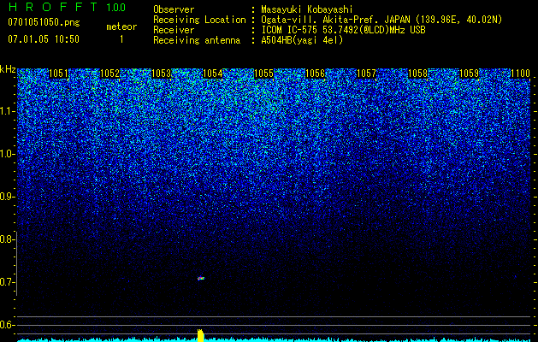The image size is (538, 342).
Task: Click the 0.8 frequency axis label
Action: pyautogui.click(x=7, y=239)
